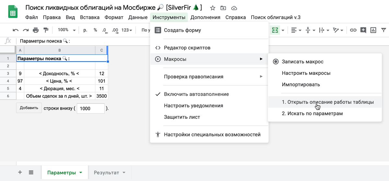Image resolution: width=389 pixels, height=181 pixels.
Task: Insert chart via the toolbar icon
Action: 373,30
